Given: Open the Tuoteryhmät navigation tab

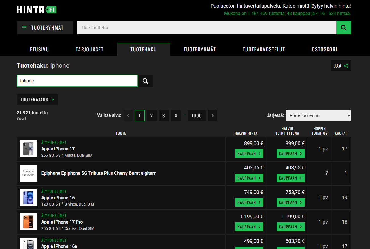Looking at the screenshot, I should pyautogui.click(x=200, y=49).
